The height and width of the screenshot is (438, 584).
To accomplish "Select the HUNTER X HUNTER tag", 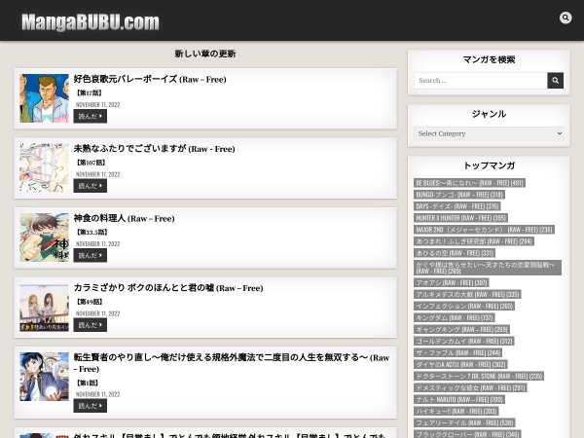I will coord(460,218).
